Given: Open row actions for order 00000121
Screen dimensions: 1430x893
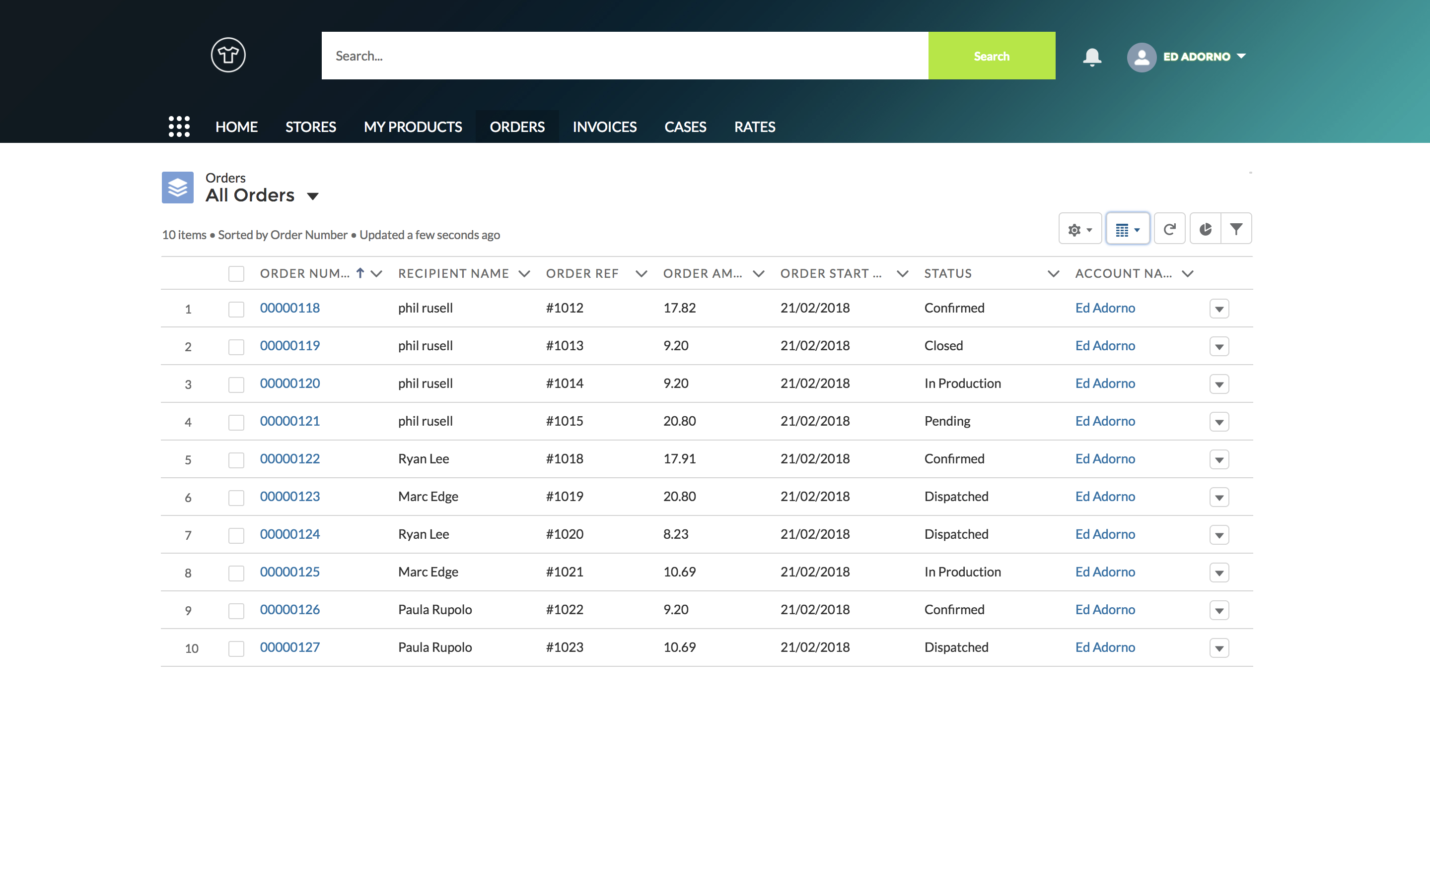Looking at the screenshot, I should 1219,422.
